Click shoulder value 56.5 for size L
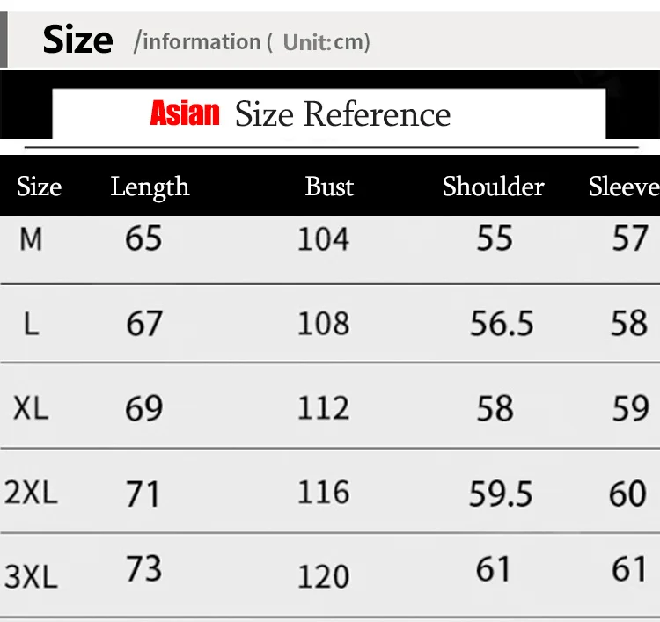Screen dimensions: 660x622 tap(502, 324)
